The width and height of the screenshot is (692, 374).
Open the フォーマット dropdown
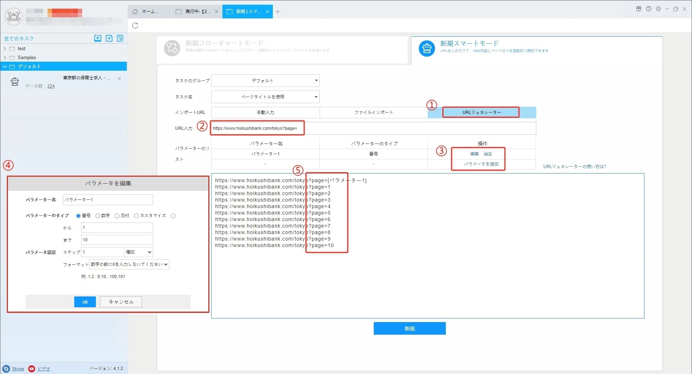tap(129, 264)
